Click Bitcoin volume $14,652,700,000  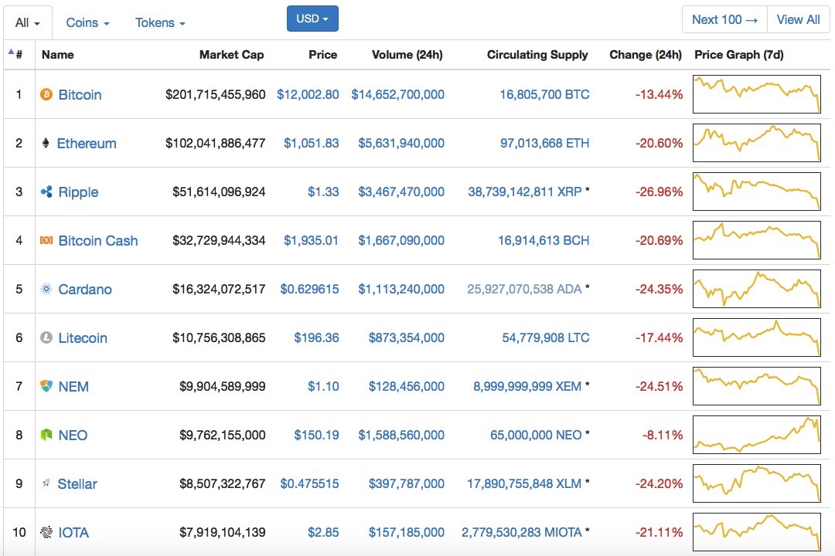coord(398,95)
